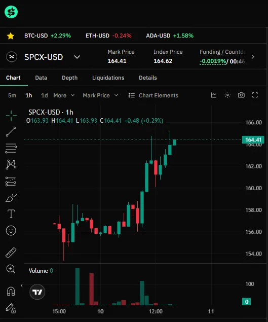Activate the zoom in tool
Image resolution: width=268 pixels, height=322 pixels.
pos(11,269)
